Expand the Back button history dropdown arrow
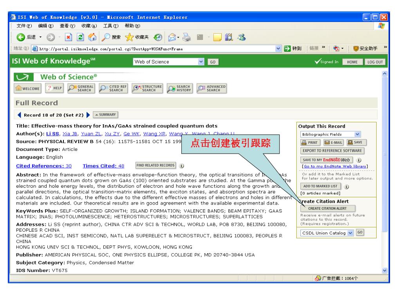401x301 pixels. [40, 37]
